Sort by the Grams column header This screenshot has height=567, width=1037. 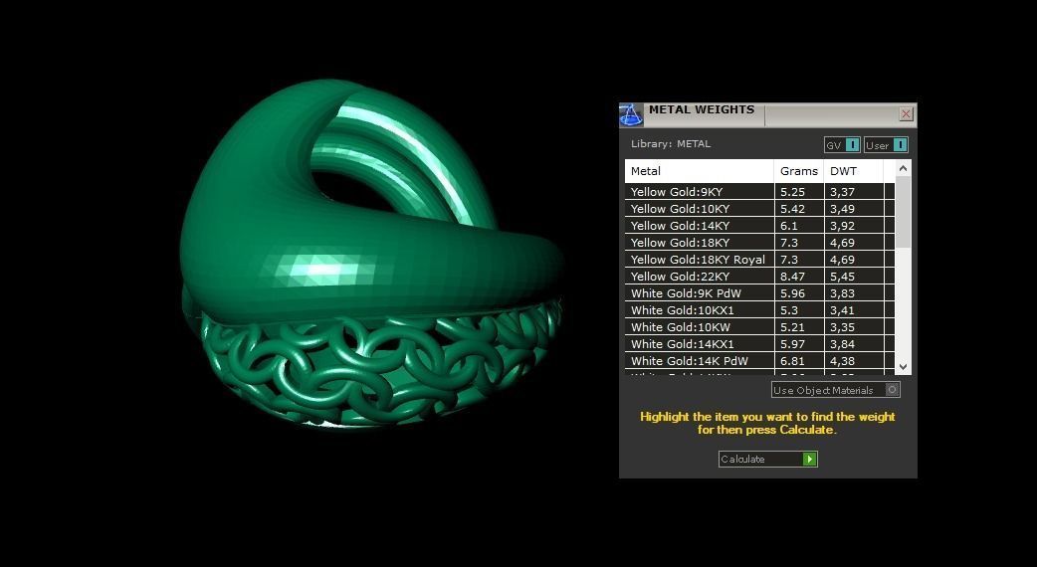point(799,171)
